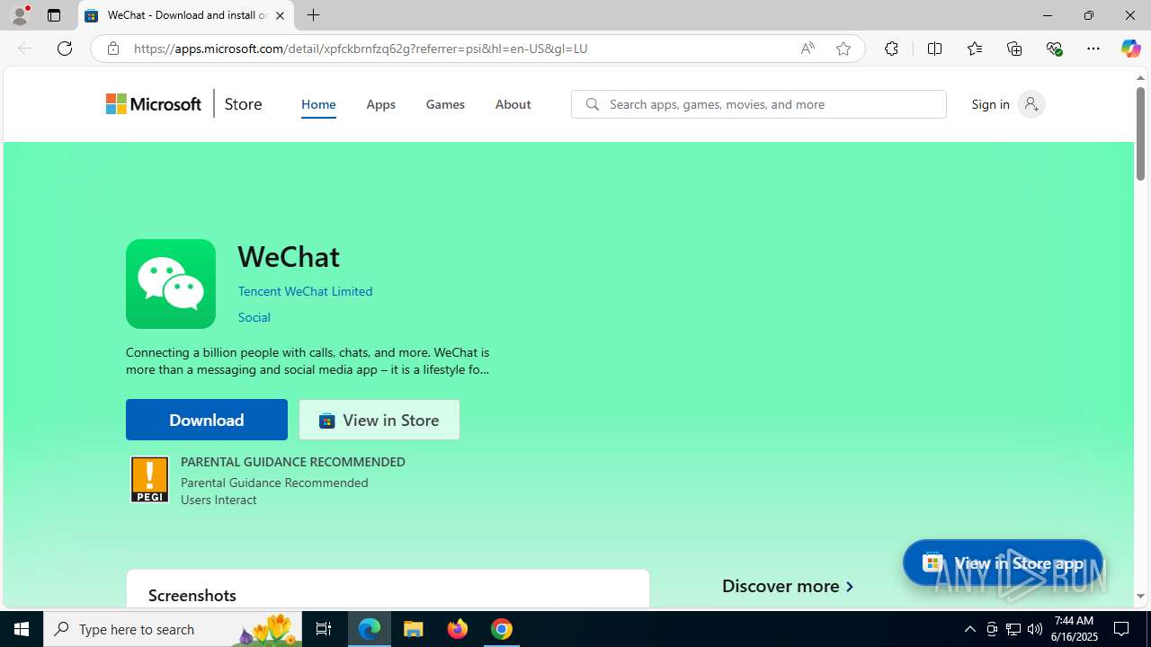The image size is (1151, 647).
Task: Click the Store header link
Action: (243, 104)
